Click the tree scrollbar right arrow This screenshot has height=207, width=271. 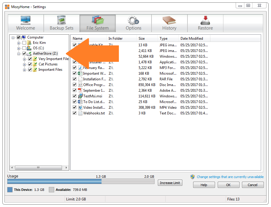[66, 168]
